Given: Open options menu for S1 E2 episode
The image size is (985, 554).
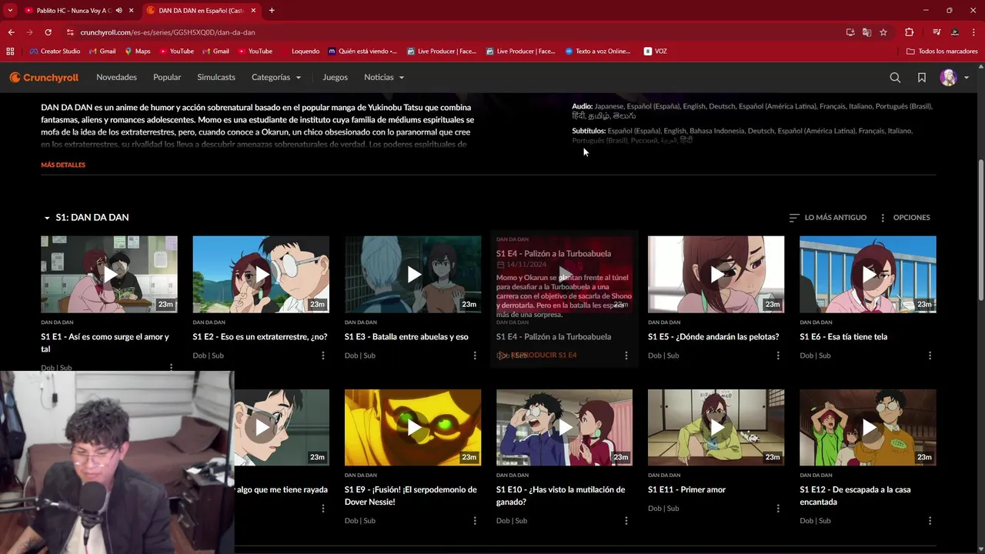Looking at the screenshot, I should (x=323, y=355).
